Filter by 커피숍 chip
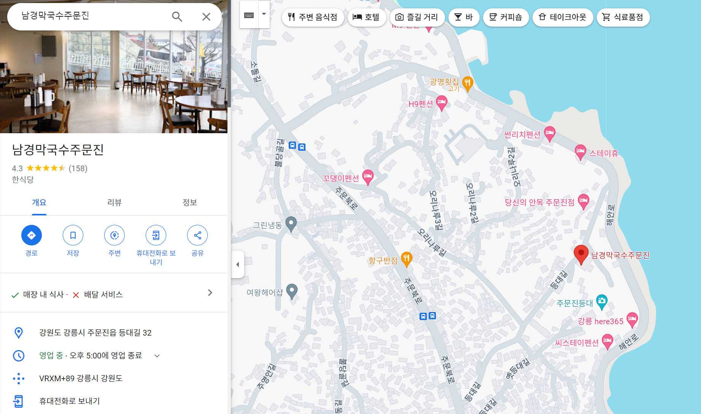Image resolution: width=701 pixels, height=414 pixels. point(506,17)
